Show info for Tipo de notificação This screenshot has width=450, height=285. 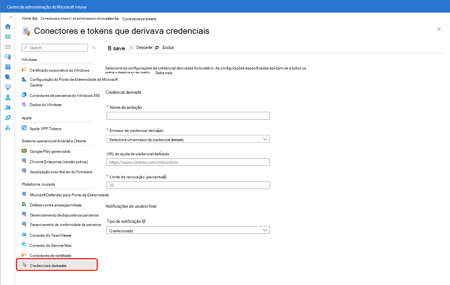coord(144,221)
